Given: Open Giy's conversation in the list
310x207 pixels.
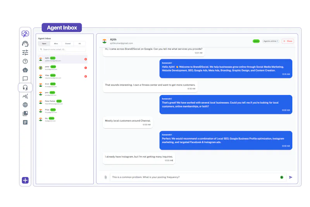Looking at the screenshot, I should pyautogui.click(x=62, y=120).
